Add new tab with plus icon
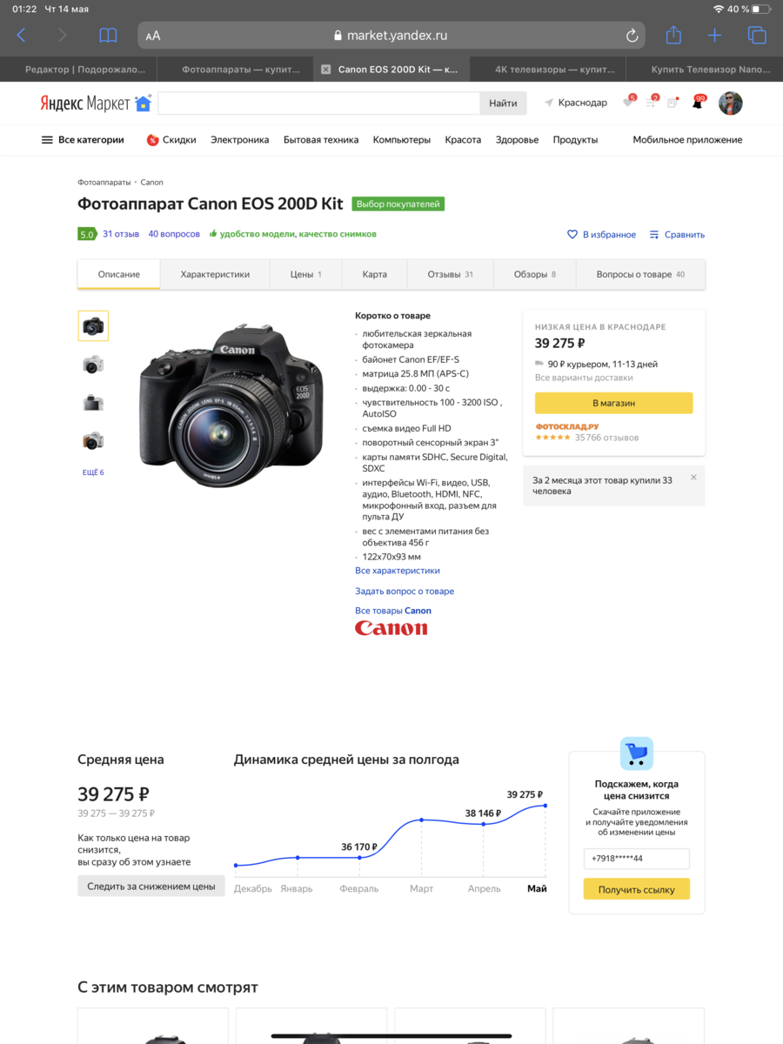This screenshot has height=1044, width=783. 714,36
